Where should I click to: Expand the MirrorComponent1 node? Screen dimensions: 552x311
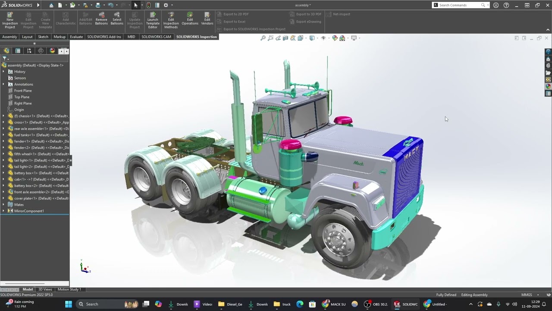[x=3, y=211]
